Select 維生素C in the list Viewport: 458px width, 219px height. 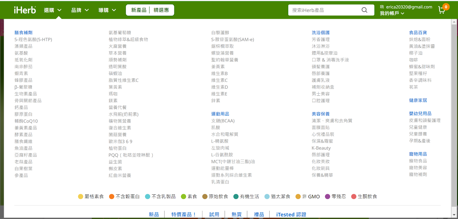pos(220,80)
